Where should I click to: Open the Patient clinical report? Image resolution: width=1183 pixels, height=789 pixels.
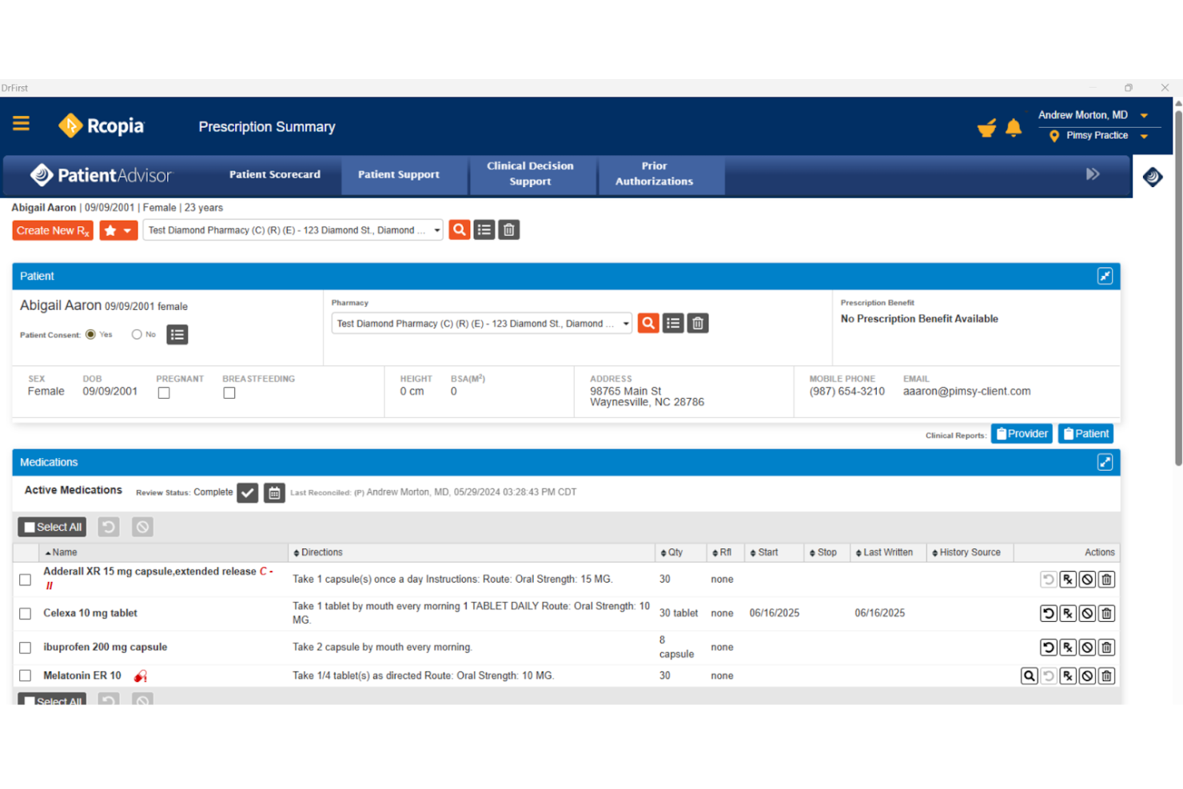coord(1085,433)
